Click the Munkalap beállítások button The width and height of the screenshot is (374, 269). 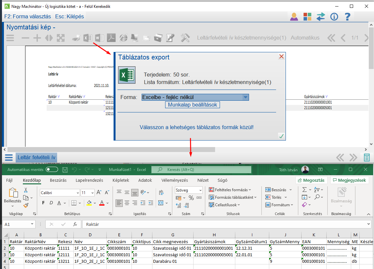pos(193,105)
